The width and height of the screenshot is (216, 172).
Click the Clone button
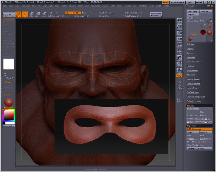pyautogui.click(x=190, y=18)
